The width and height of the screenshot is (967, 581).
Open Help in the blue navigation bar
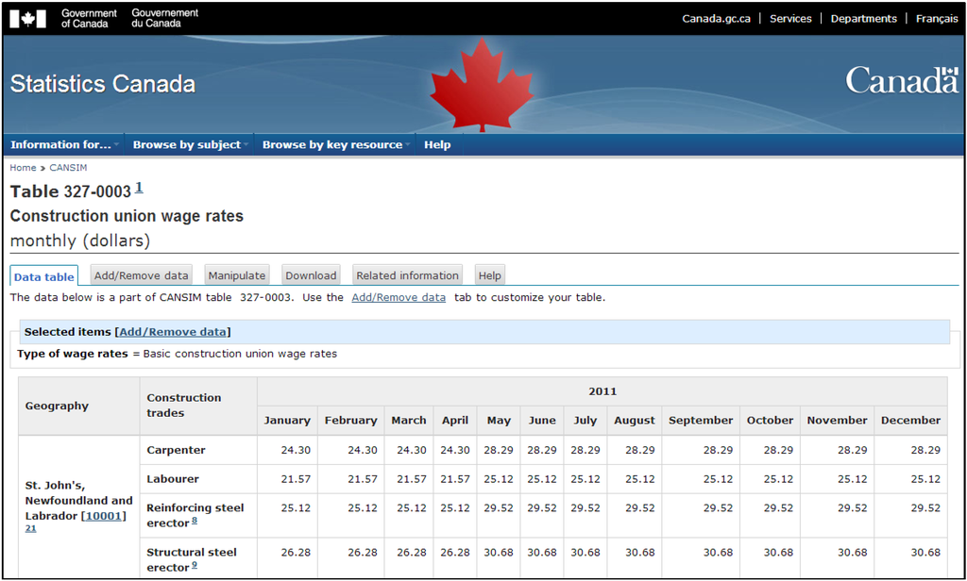click(437, 145)
